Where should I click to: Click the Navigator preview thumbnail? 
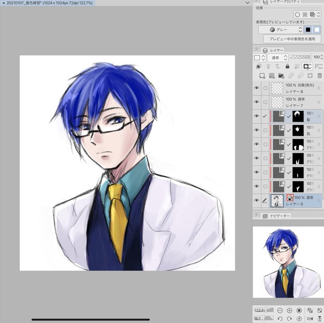288,262
